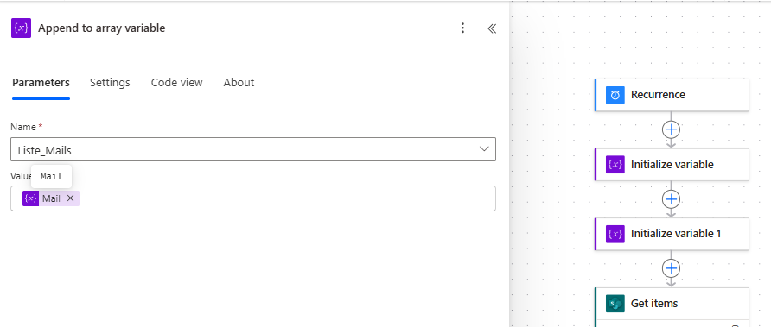Click the Initialize variable purple icon

[615, 165]
